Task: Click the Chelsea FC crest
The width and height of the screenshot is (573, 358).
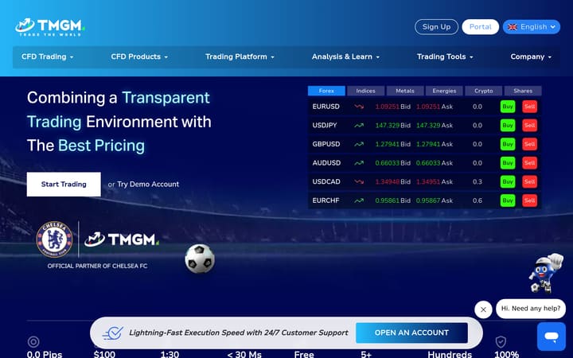Action: (54, 239)
